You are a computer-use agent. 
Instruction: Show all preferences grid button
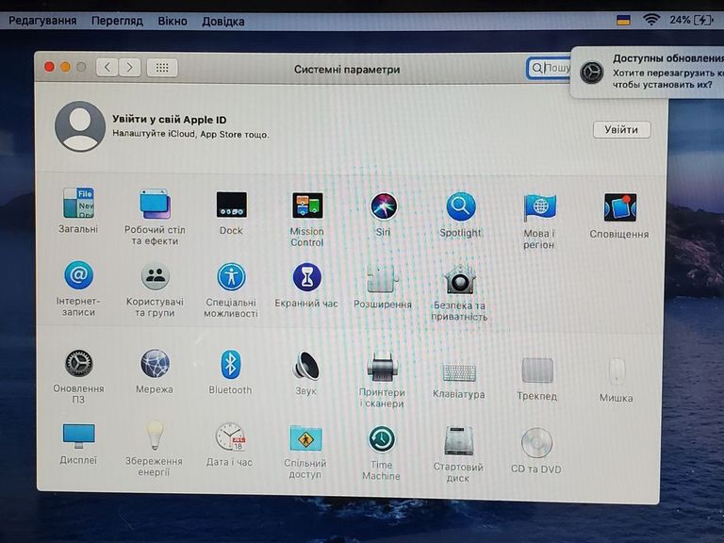(x=162, y=68)
